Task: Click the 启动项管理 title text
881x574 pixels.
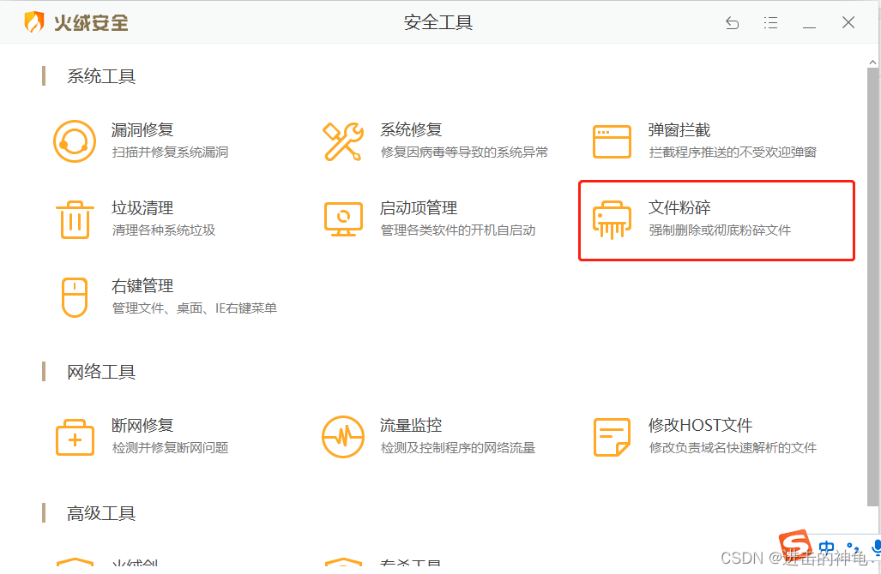Action: (x=419, y=208)
